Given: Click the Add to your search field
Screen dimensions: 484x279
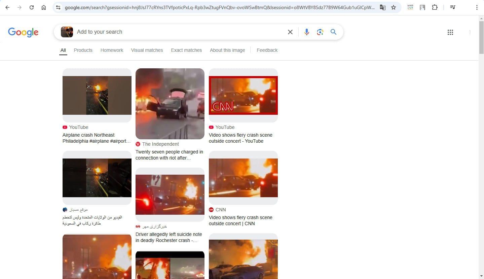Looking at the screenshot, I should [x=178, y=32].
